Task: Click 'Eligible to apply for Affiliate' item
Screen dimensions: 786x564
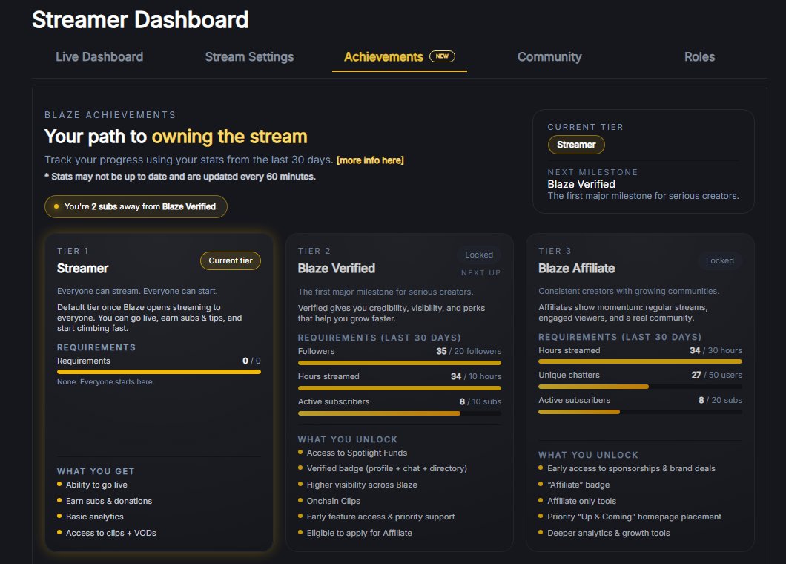Action: (360, 533)
